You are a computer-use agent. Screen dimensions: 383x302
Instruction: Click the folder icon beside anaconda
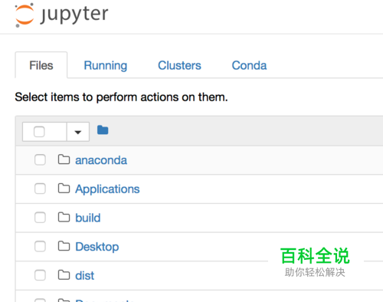point(64,159)
